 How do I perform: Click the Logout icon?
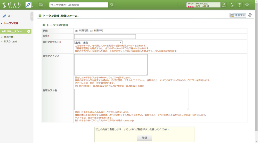[223, 5]
